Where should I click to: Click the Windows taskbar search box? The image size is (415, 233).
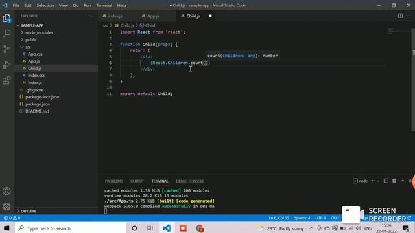coord(70,228)
